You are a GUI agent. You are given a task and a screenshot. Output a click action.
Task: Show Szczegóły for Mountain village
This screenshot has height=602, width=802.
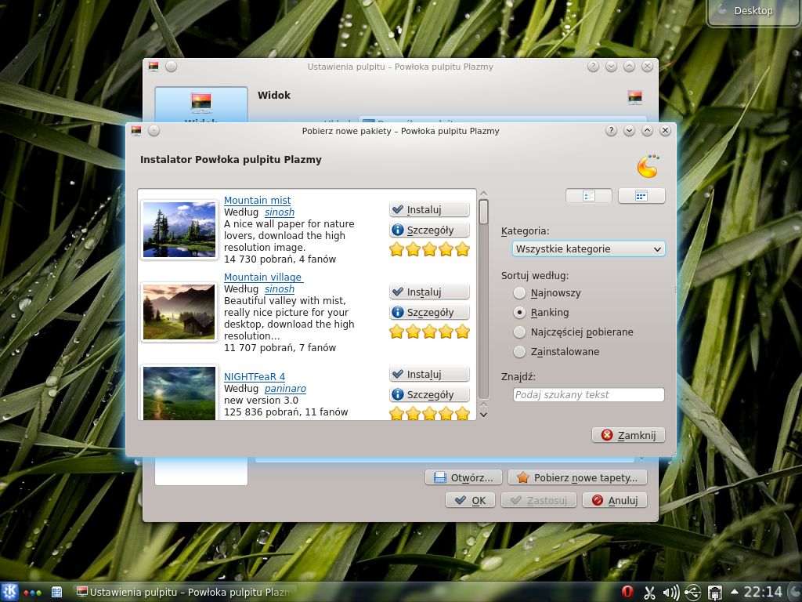click(429, 312)
